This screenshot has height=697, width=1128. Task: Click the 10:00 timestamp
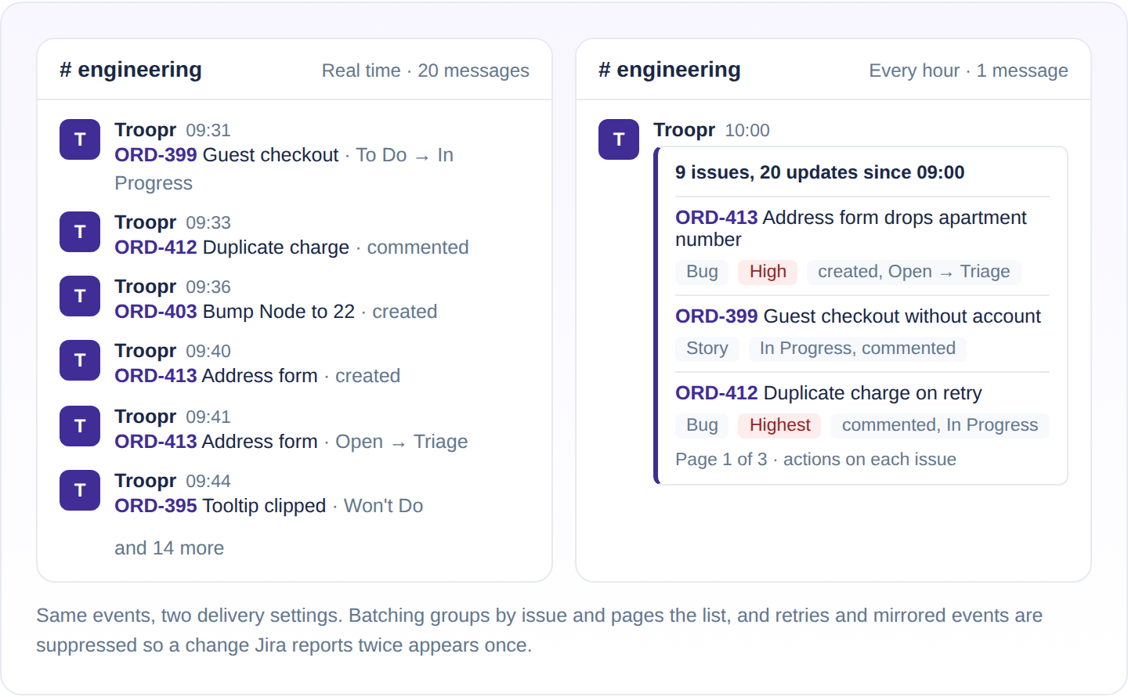pyautogui.click(x=747, y=131)
